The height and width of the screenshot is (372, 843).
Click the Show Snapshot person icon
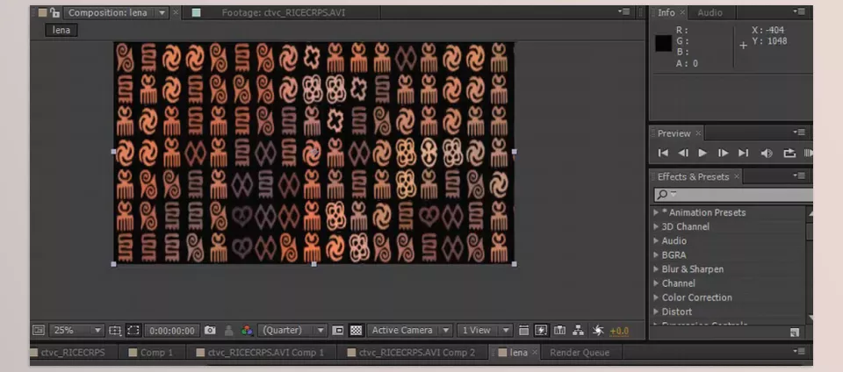(x=229, y=331)
